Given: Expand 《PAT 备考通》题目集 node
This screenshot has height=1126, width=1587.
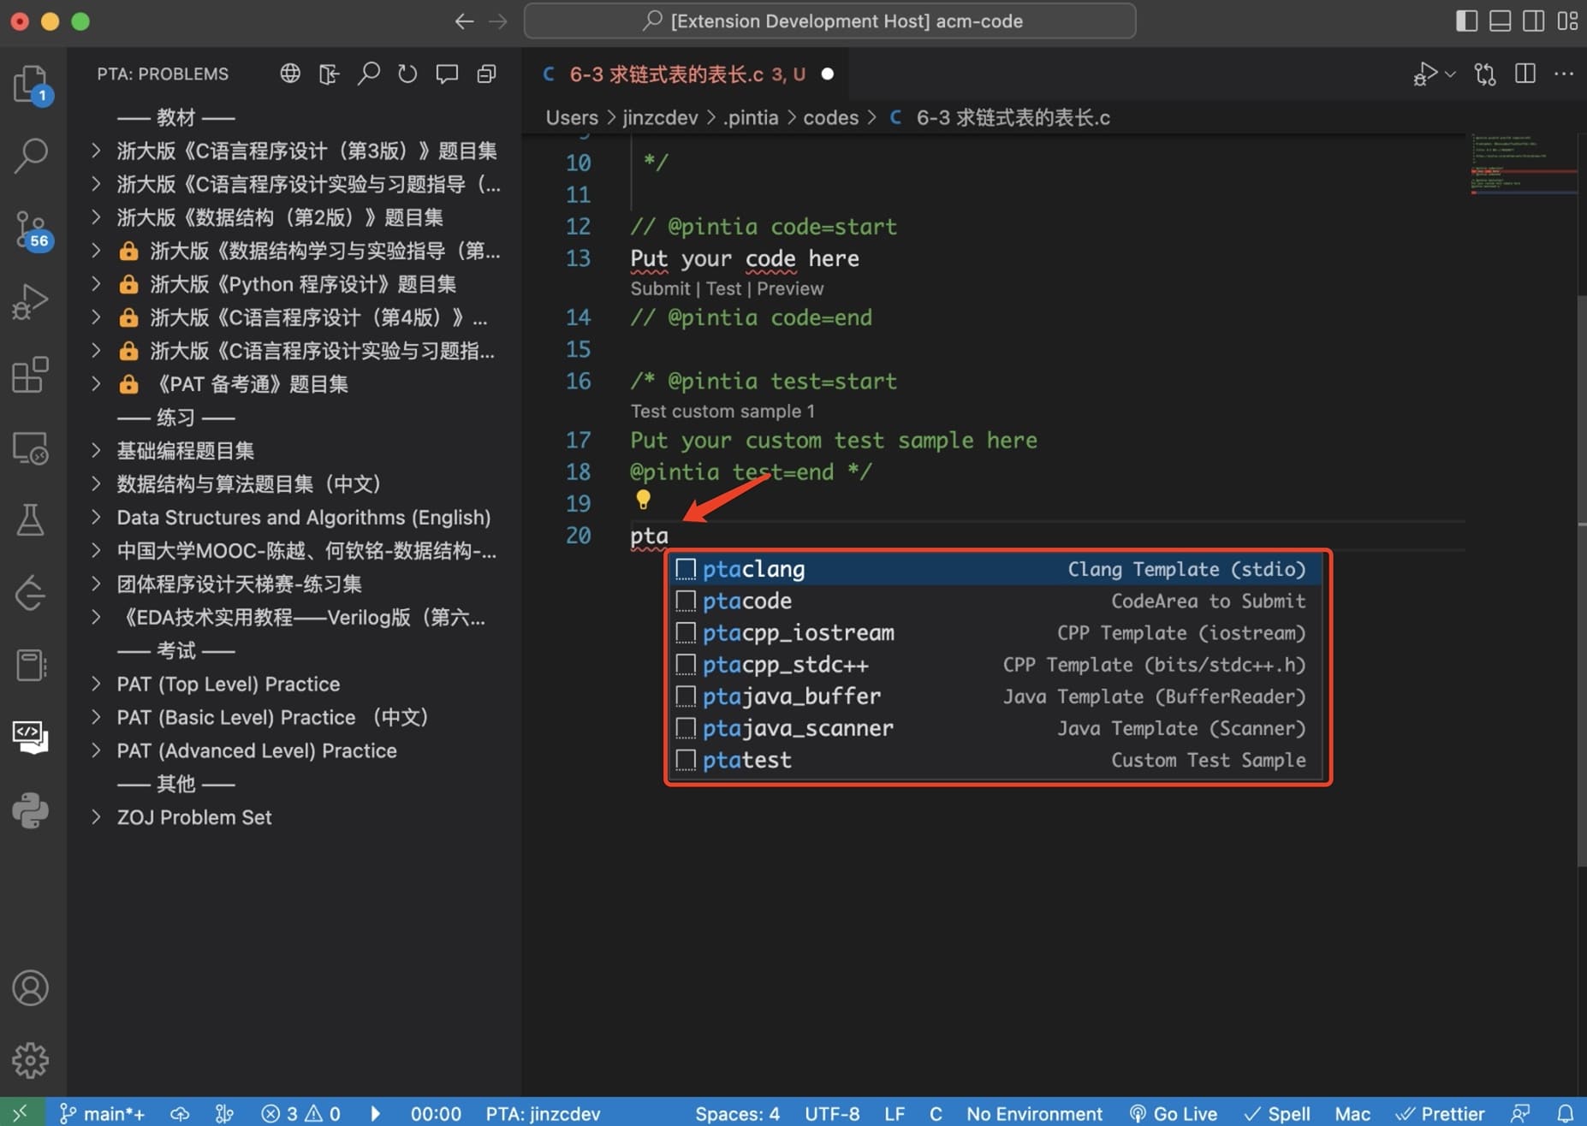Looking at the screenshot, I should pyautogui.click(x=96, y=384).
